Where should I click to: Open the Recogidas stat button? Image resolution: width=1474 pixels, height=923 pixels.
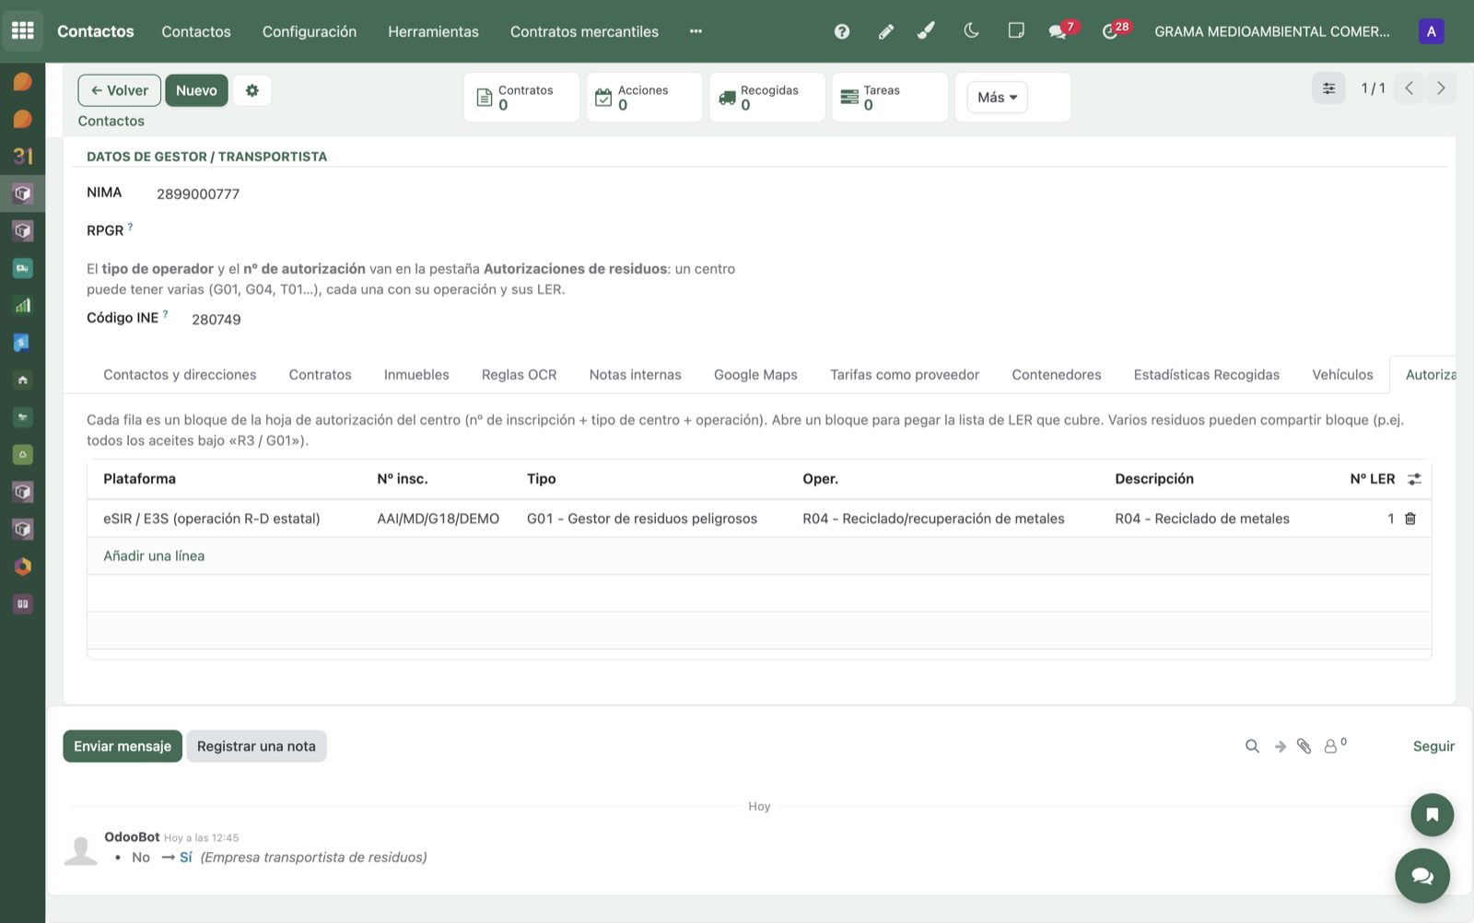coord(766,97)
